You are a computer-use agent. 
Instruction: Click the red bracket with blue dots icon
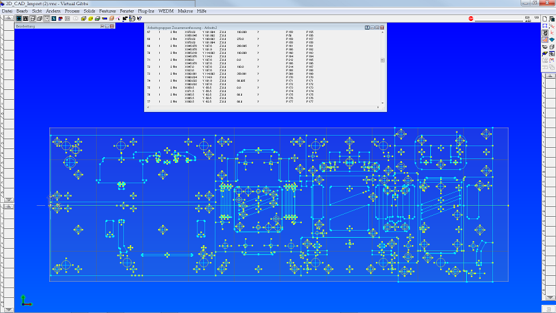tap(552, 60)
